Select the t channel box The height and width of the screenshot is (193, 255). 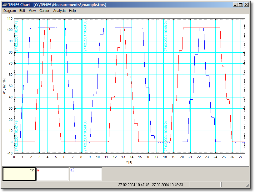coord(19,174)
